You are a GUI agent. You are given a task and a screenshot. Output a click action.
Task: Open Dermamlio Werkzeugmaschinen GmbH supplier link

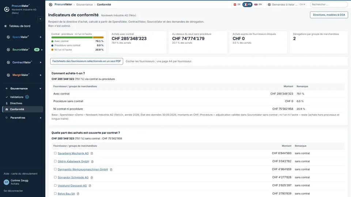pyautogui.click(x=83, y=170)
